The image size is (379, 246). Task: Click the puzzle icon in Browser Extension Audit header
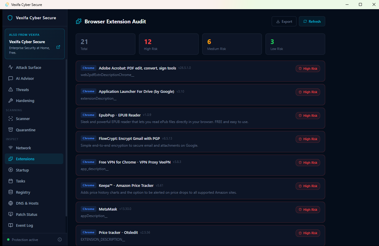pyautogui.click(x=79, y=21)
